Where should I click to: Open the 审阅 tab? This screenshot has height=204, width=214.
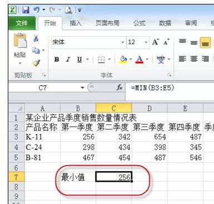coord(191,23)
